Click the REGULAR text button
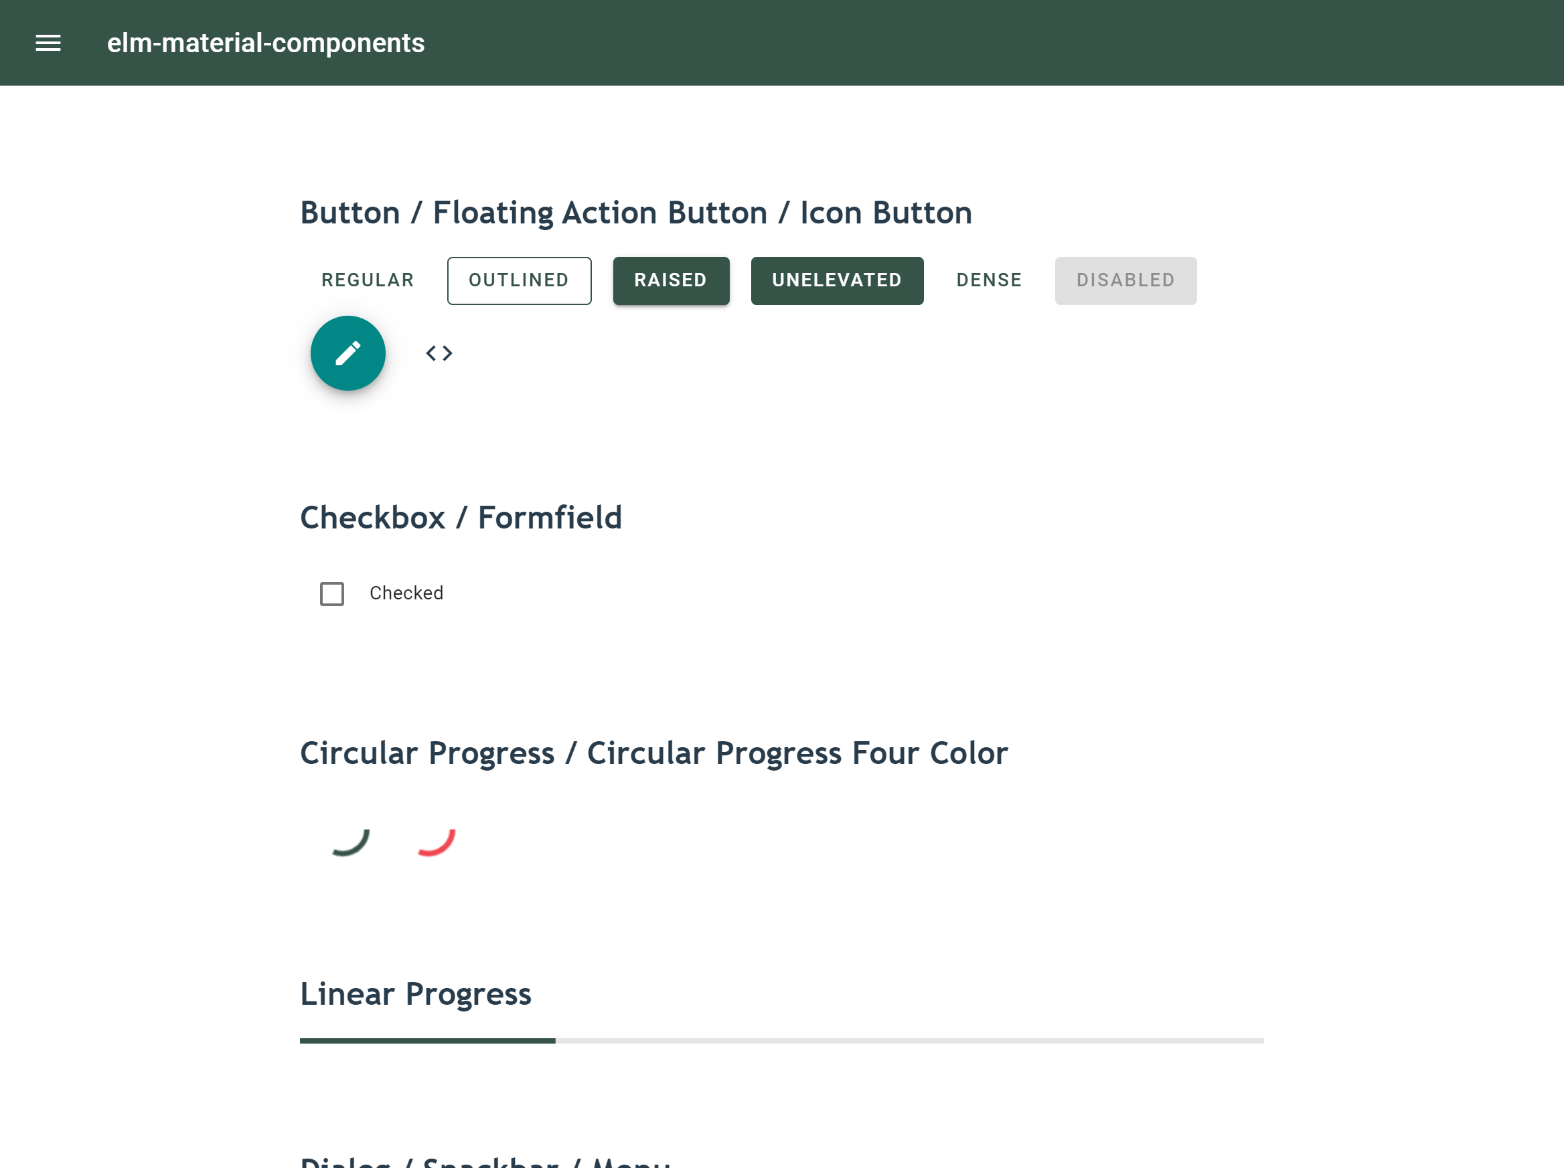The image size is (1564, 1168). [x=368, y=280]
